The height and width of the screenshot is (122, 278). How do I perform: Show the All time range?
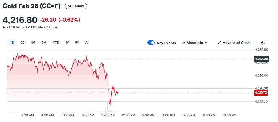(x=87, y=43)
